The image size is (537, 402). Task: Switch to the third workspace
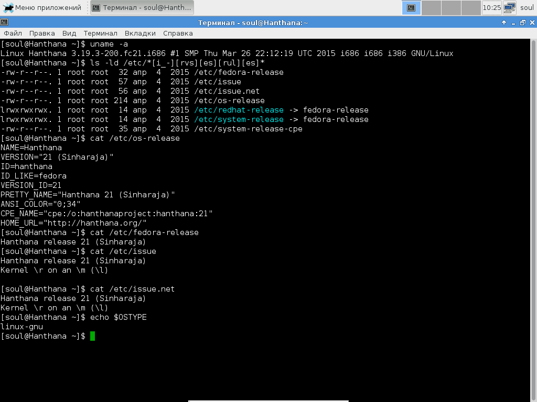tap(451, 7)
